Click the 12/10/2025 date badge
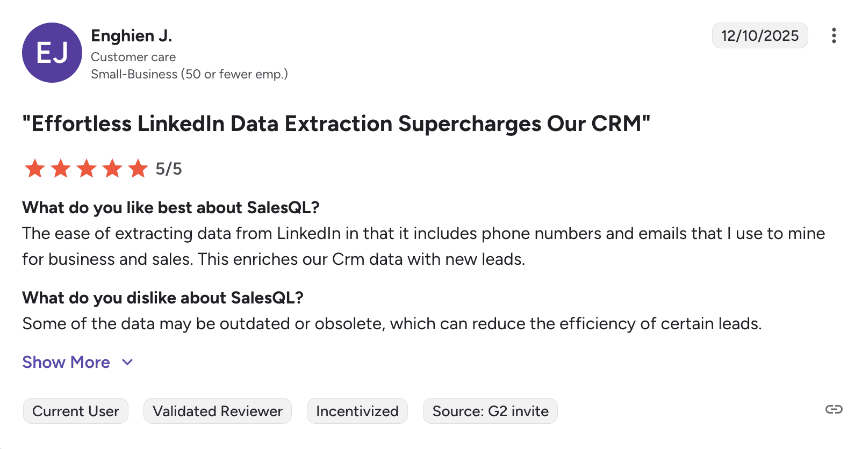Image resolution: width=862 pixels, height=449 pixels. tap(760, 35)
